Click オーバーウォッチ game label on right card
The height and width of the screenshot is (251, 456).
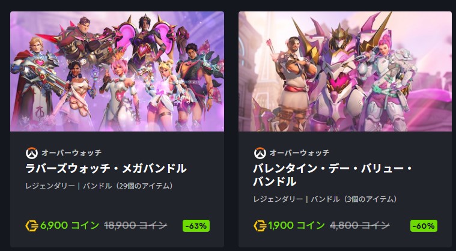[x=300, y=153]
